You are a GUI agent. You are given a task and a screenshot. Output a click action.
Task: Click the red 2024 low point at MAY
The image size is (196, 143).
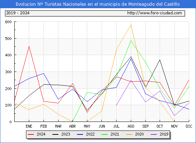coord(87,112)
